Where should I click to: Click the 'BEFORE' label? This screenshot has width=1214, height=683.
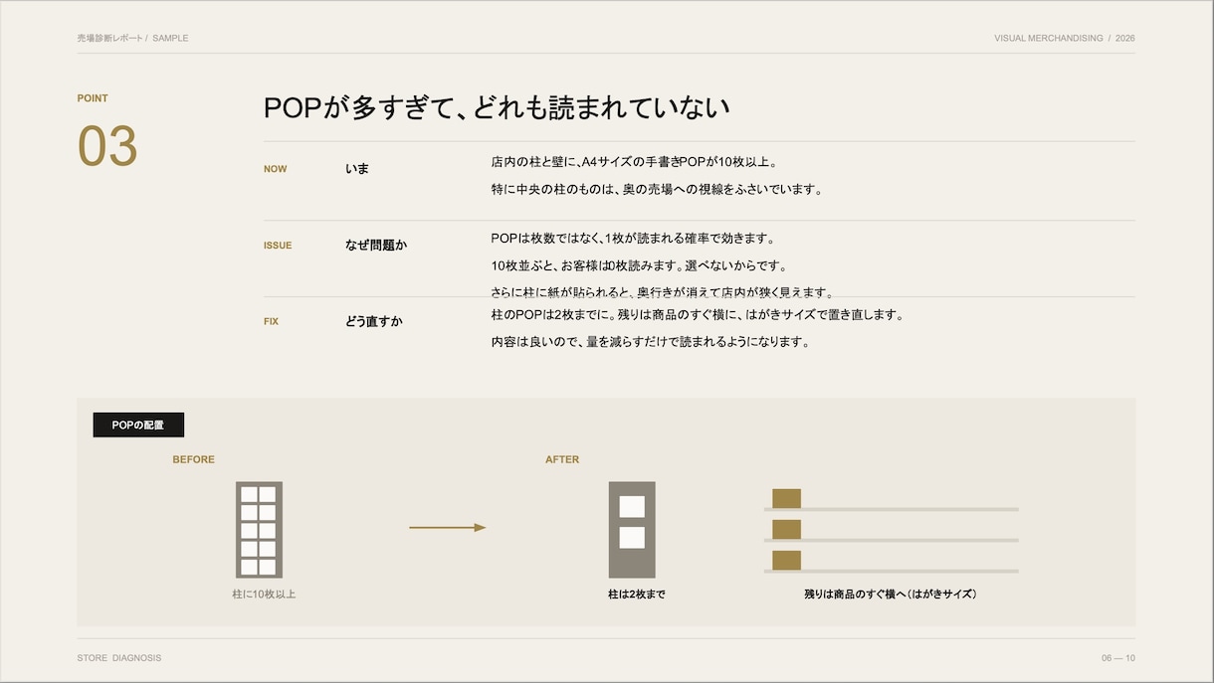coord(193,459)
